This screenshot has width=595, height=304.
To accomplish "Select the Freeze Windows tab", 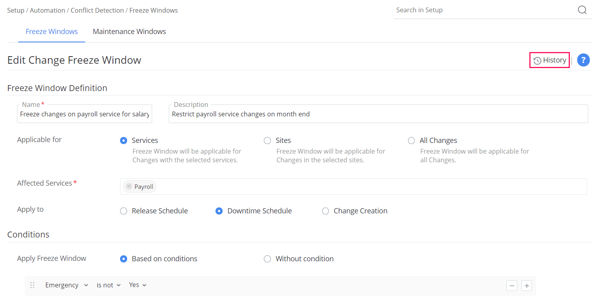I will 51,32.
